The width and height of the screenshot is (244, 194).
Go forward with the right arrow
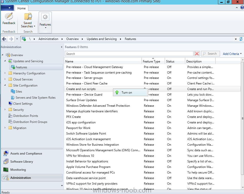[11, 39]
